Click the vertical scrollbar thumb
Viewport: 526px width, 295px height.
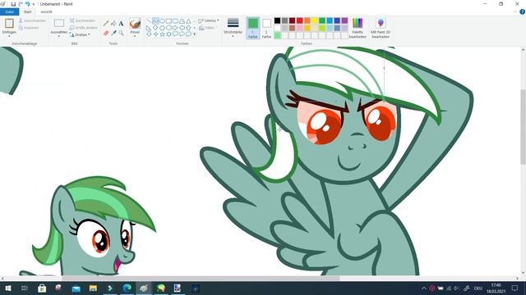point(523,127)
